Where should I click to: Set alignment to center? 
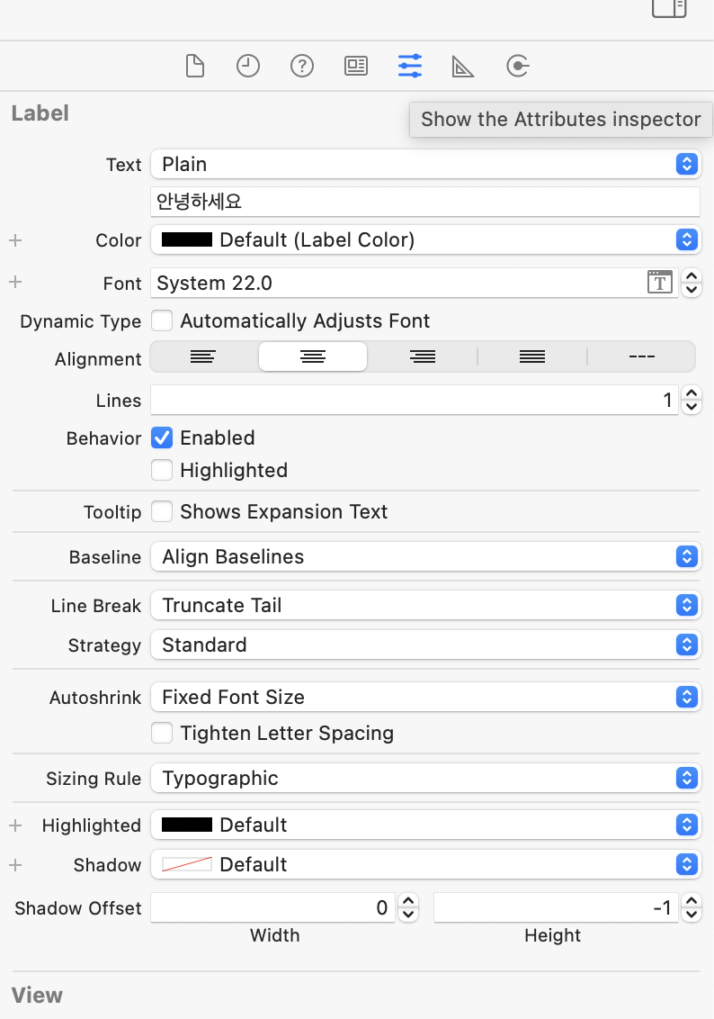tap(313, 356)
